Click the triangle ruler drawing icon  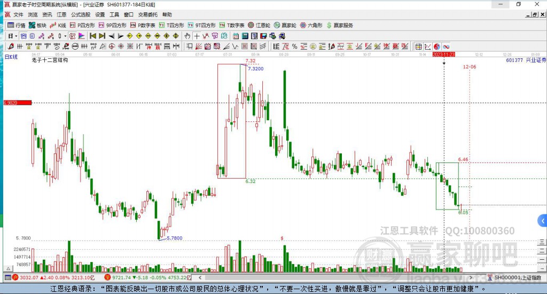coord(103,47)
